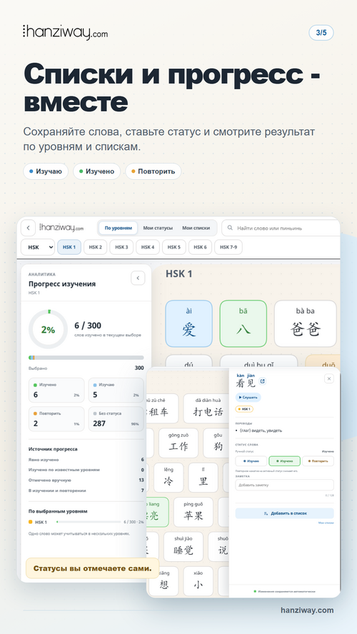Click the Повторить stat card showing 2
Image resolution: width=357 pixels, height=634 pixels.
(x=56, y=419)
